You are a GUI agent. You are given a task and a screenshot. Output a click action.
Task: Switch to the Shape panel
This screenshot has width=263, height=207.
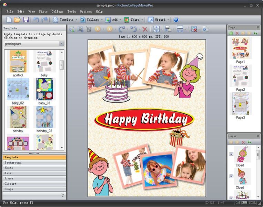tap(34, 189)
